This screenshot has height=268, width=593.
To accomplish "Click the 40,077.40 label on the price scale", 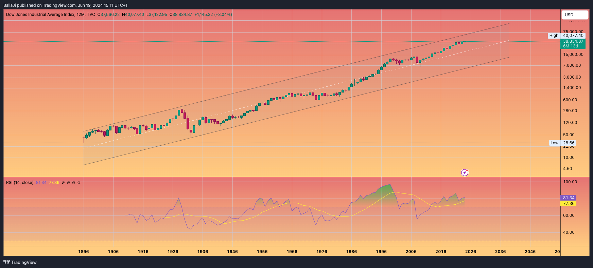I will (573, 36).
